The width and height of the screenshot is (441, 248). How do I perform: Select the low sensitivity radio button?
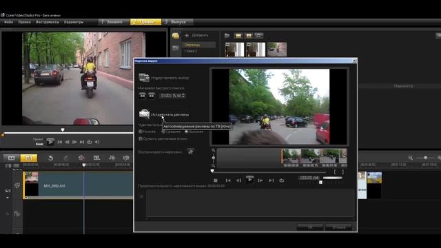point(141,132)
